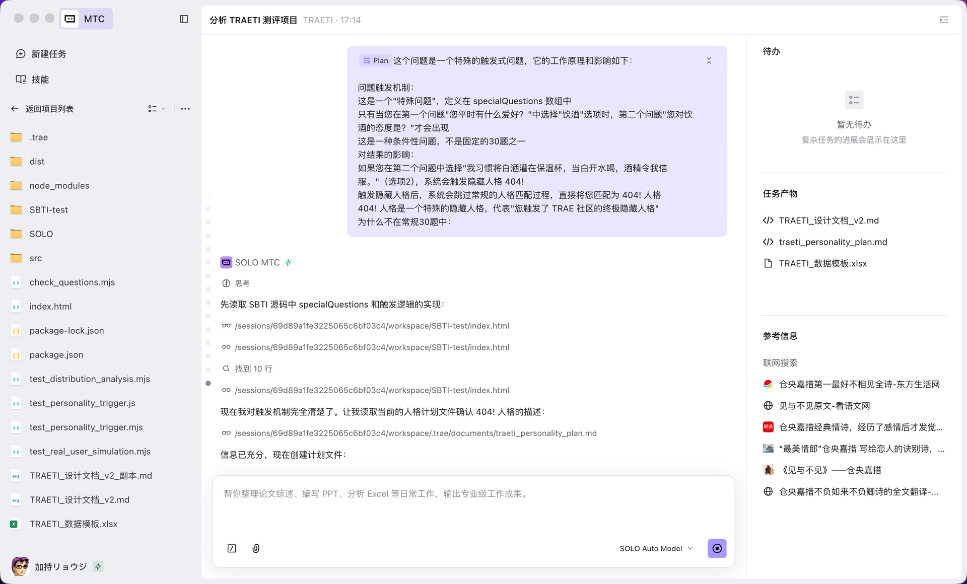Open TRAETI_数据模板.xlsx in task artifacts
The image size is (967, 584).
tap(822, 263)
